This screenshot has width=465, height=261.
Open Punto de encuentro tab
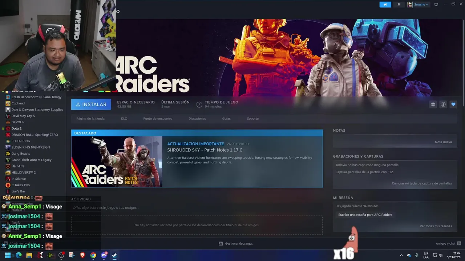[x=158, y=119]
